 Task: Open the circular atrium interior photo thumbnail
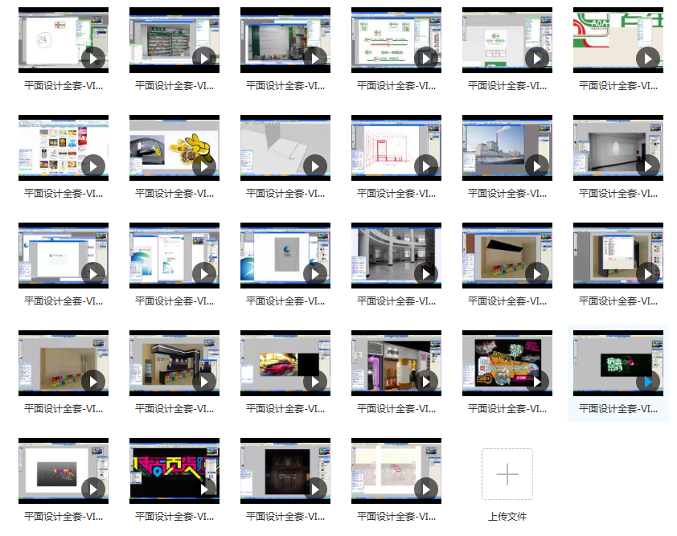coord(396,256)
